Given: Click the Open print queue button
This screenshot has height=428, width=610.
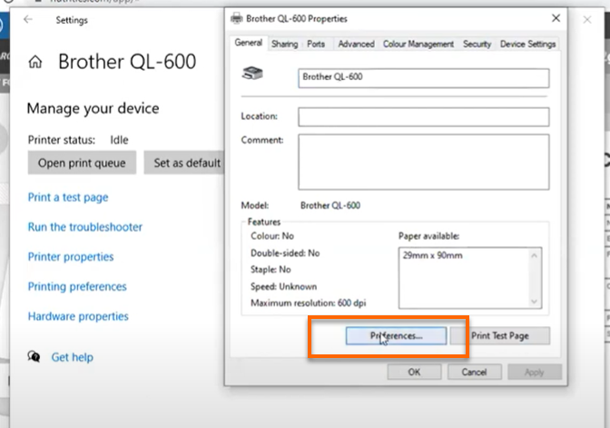Looking at the screenshot, I should (82, 163).
